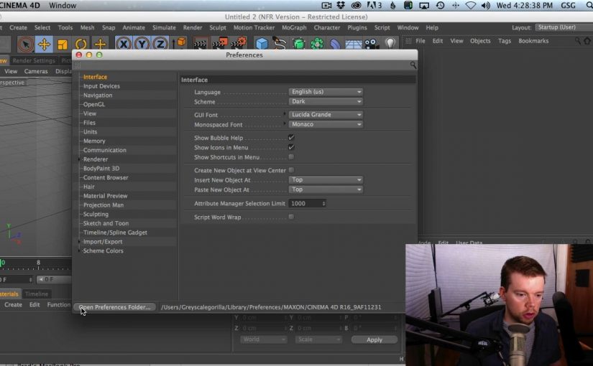Click the Render View clapperboard icon
Image resolution: width=593 pixels, height=366 pixels.
200,44
